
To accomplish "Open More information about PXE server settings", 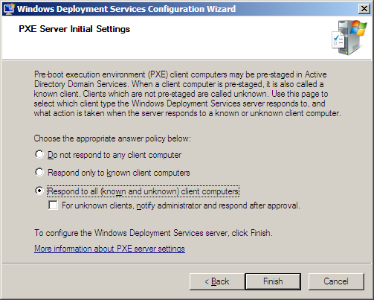I will click(109, 249).
